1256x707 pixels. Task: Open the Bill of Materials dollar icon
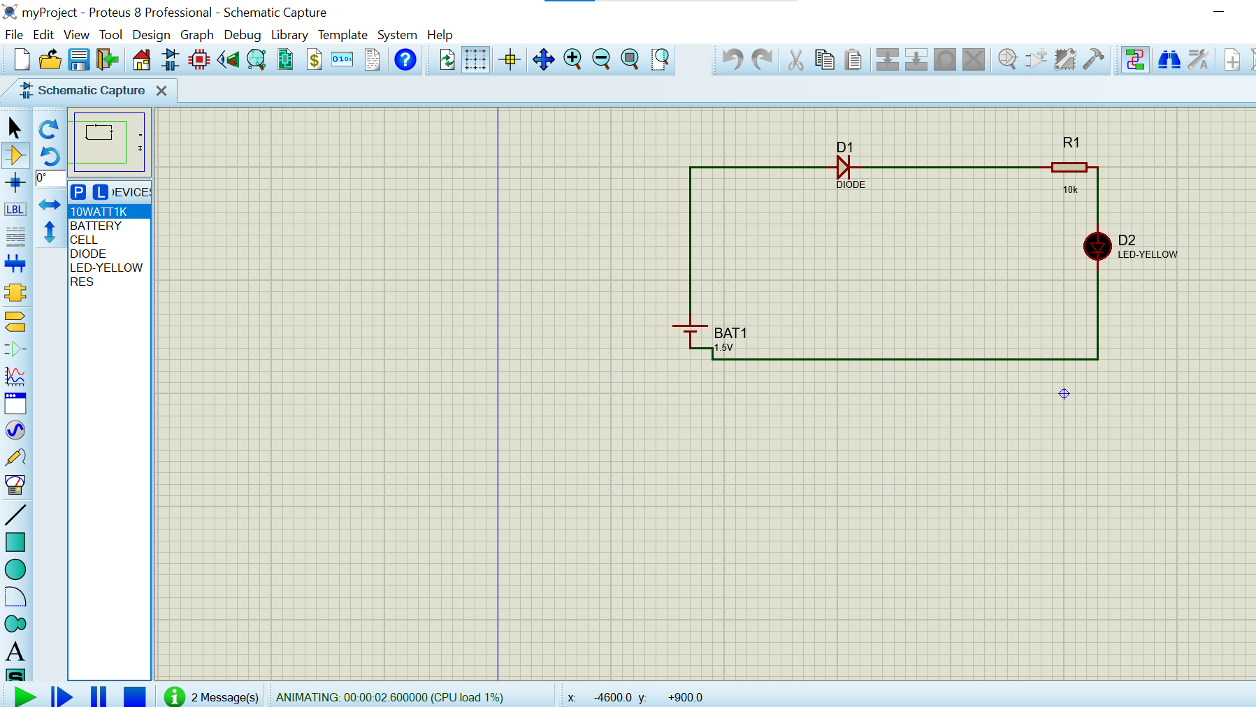[x=315, y=60]
